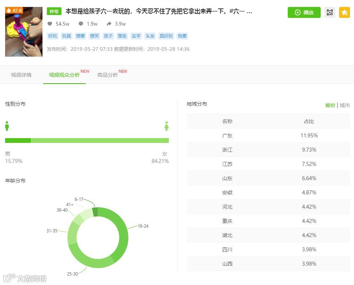The height and width of the screenshot is (285, 354).
Task: Click the green 播放 play button
Action: [304, 12]
